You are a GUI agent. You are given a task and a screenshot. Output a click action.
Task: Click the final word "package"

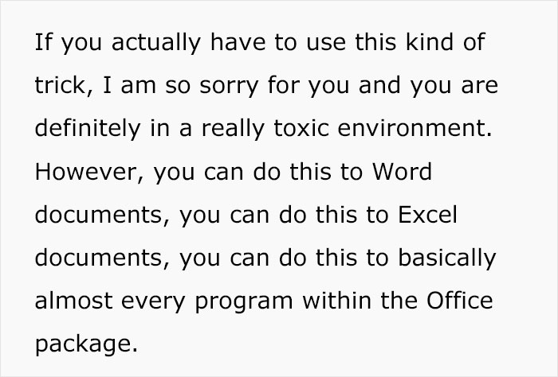click(x=84, y=345)
